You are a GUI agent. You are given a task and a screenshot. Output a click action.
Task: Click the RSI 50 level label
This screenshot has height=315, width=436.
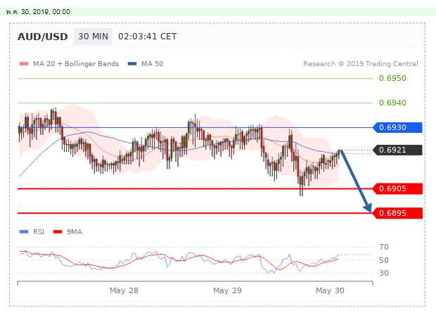[384, 260]
